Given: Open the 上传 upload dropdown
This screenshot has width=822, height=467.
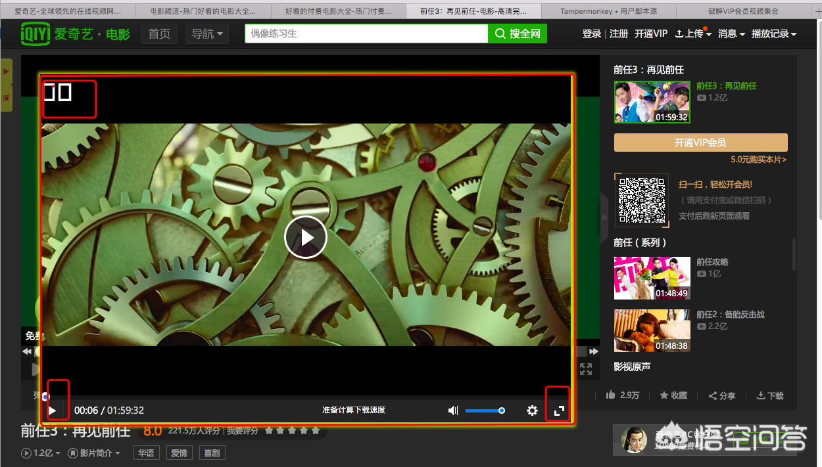Looking at the screenshot, I should [x=693, y=33].
